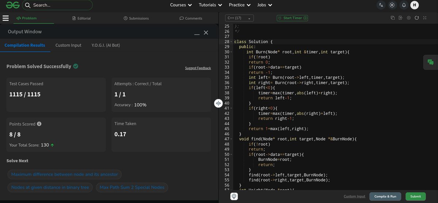The width and height of the screenshot is (438, 203).
Task: Click the Time Taken '0.17' value
Action: [120, 134]
